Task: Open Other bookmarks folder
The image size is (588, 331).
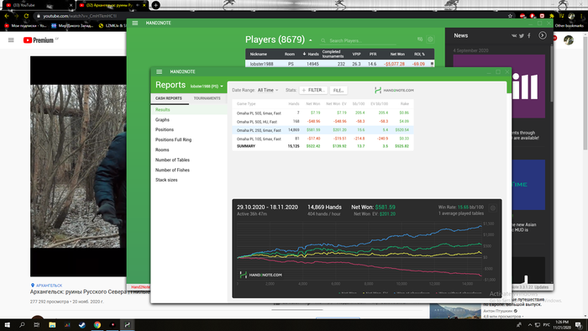Action: (569, 26)
